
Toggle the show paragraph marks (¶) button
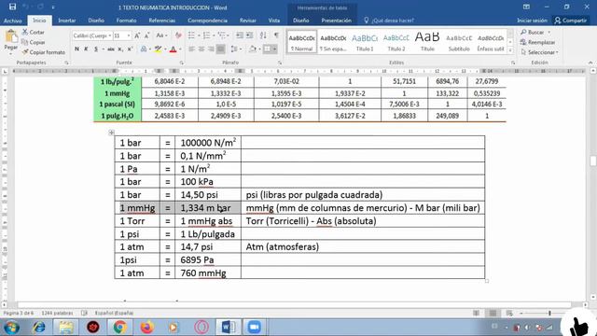[276, 35]
